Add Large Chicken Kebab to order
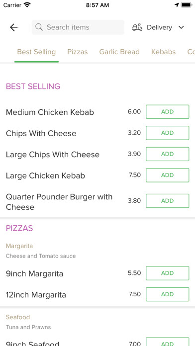The image size is (195, 346). point(168,175)
